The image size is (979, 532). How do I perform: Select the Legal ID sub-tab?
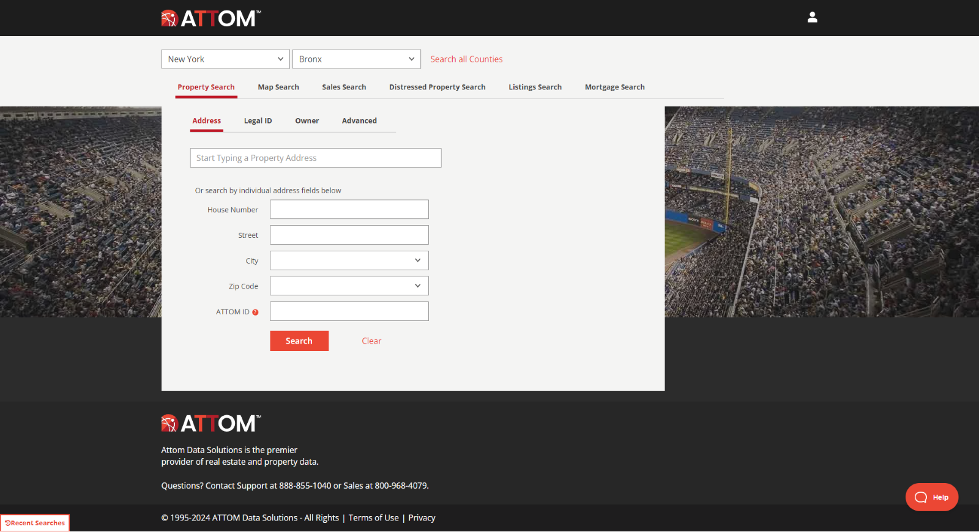258,121
